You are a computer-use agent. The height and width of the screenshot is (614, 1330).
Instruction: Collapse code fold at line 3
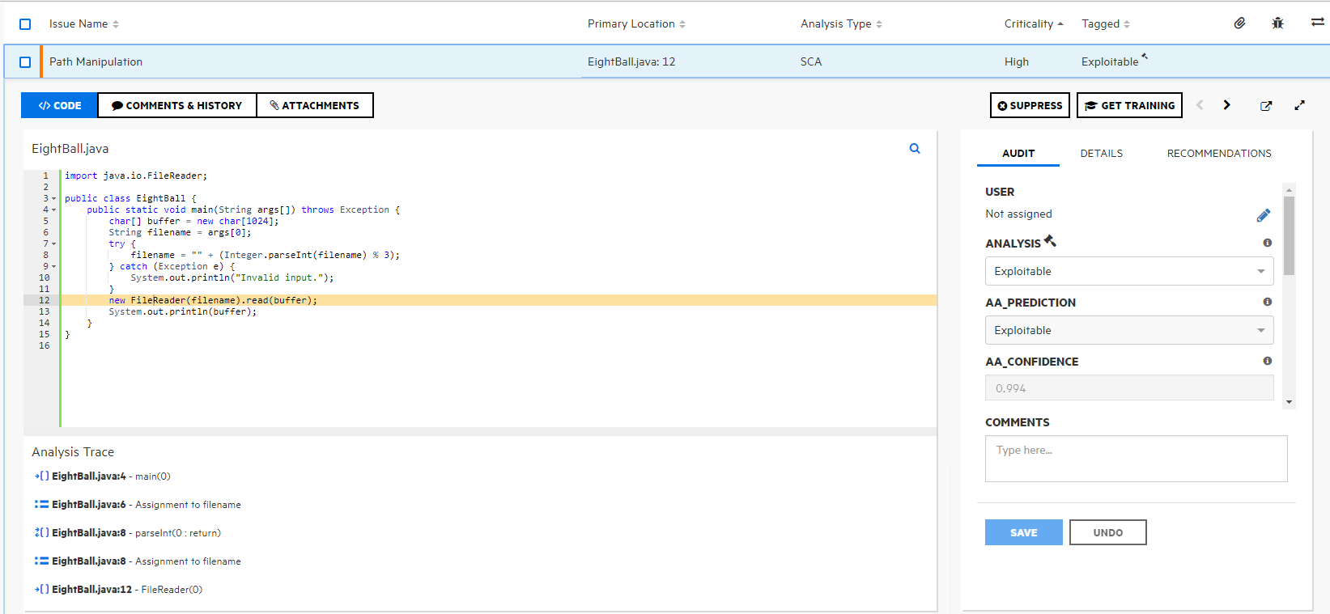54,199
